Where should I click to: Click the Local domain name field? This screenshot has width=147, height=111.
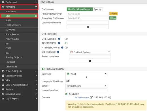[x=88, y=22]
